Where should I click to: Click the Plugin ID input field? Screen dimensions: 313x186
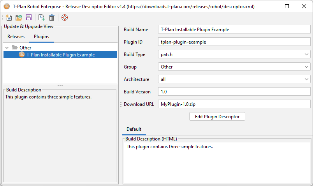click(x=234, y=42)
